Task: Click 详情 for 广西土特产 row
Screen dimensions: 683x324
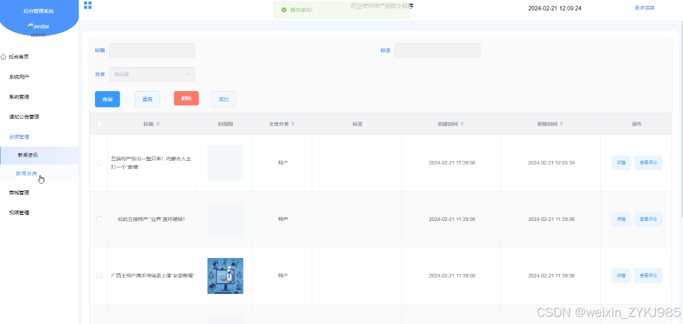Action: [621, 275]
